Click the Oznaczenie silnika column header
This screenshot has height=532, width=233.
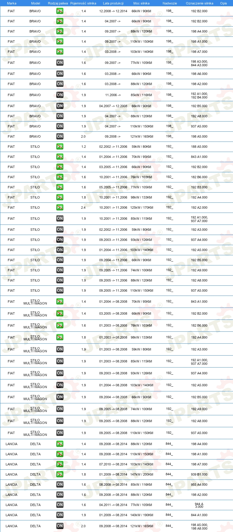point(200,3)
